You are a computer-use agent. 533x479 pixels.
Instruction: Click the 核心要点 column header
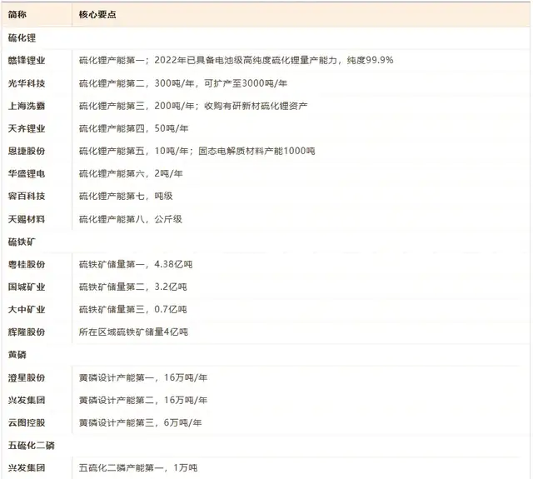[x=97, y=14]
